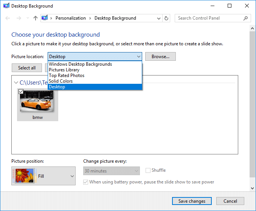Expand the chevron before Personalization in breadcrumb
256x211 pixels.
(x=51, y=18)
